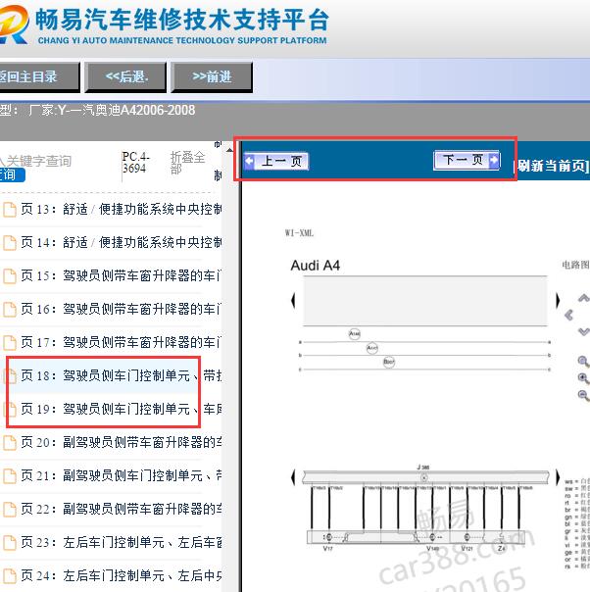Viewport: 590px width, 592px height.
Task: Click the page icon of 页 21
Action: (x=10, y=475)
